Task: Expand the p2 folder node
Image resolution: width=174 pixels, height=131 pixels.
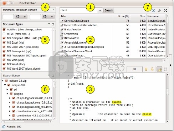Action: click(7, 89)
